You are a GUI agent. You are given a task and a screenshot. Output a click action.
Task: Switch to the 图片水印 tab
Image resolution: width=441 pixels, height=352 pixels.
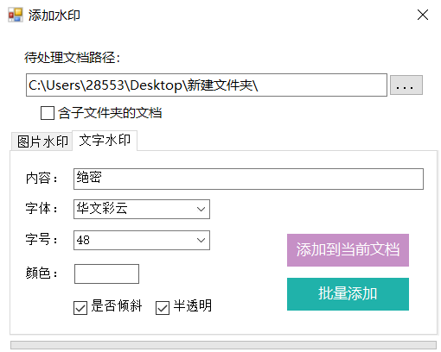tap(42, 141)
